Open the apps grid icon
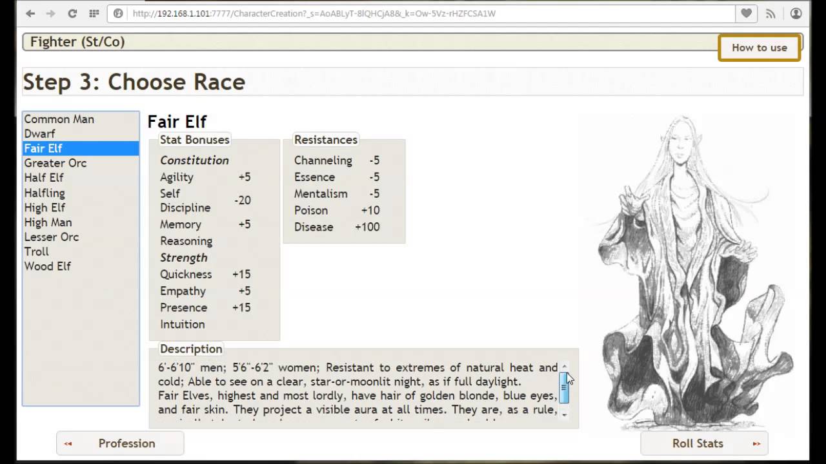The image size is (826, 464). (94, 13)
